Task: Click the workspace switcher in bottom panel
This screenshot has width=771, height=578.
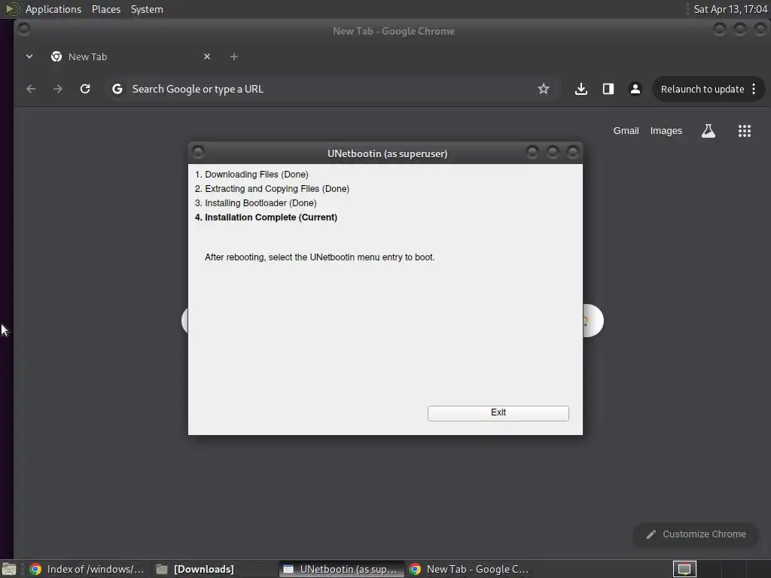Action: [x=684, y=569]
